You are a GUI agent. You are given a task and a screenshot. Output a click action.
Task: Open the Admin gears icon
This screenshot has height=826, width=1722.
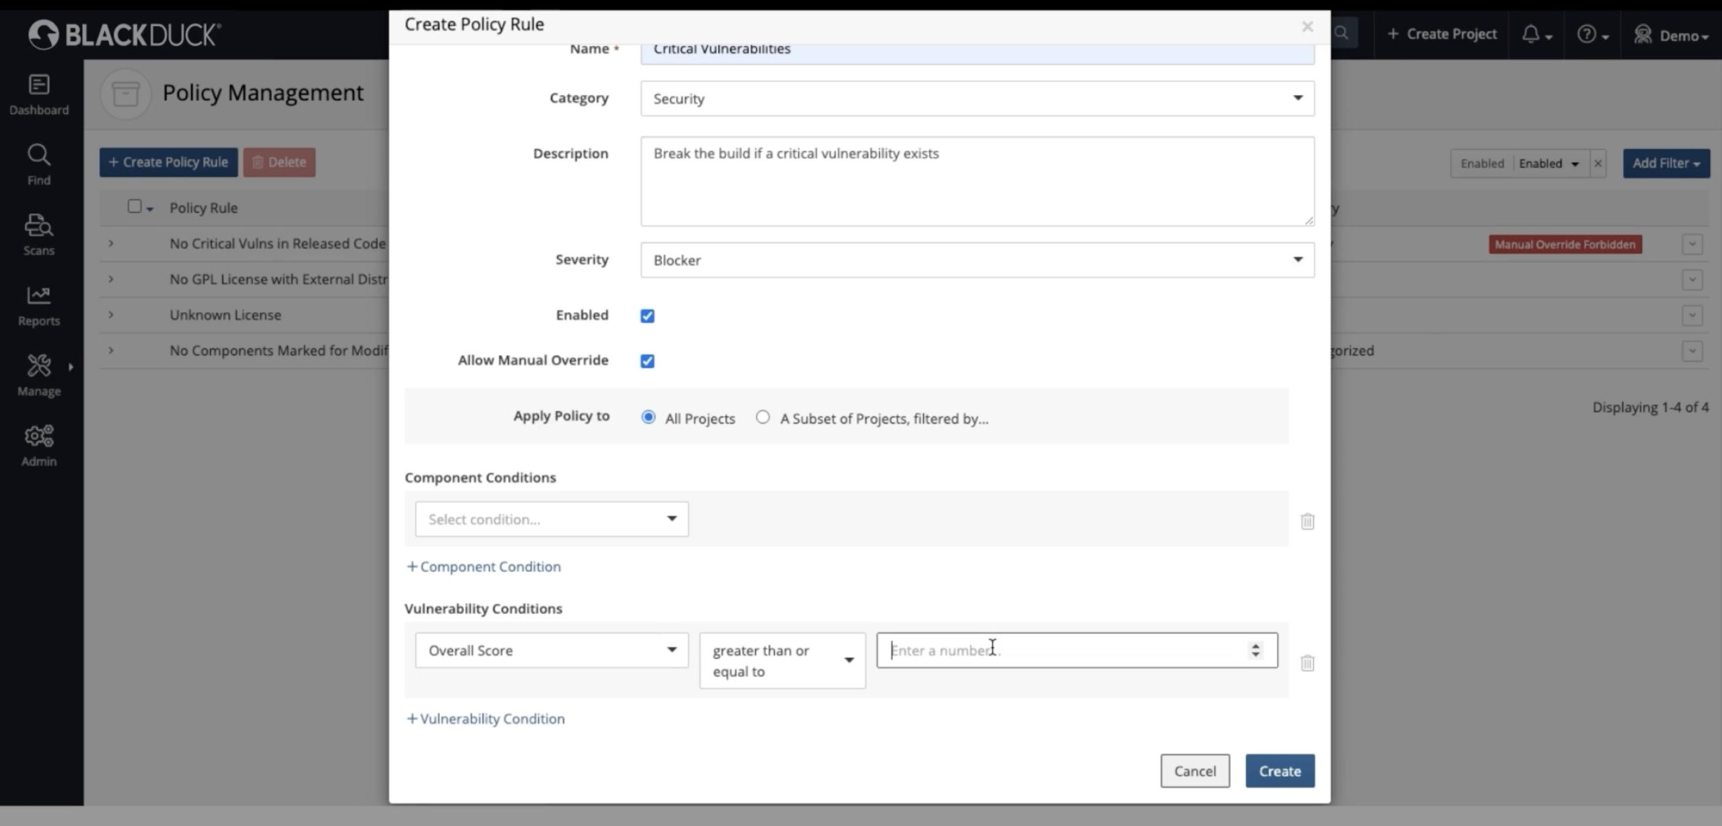(x=38, y=445)
